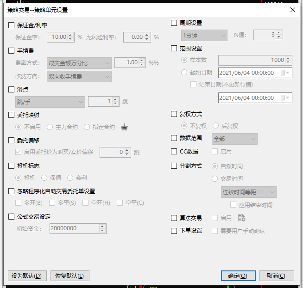Open the 数据范围 全部 dropdown
This screenshot has height=288, width=303.
click(234, 139)
